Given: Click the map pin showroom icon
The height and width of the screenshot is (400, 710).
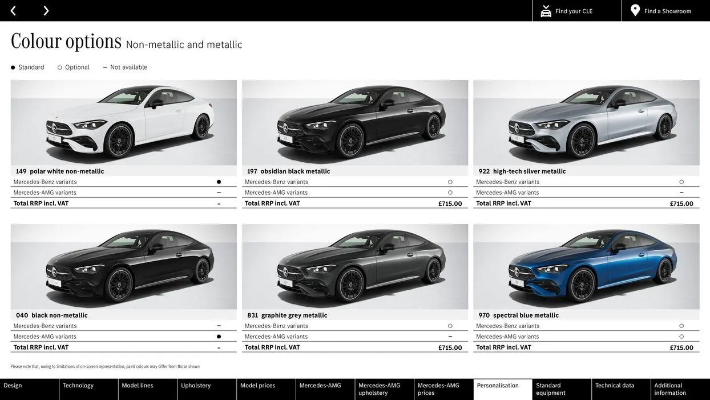Looking at the screenshot, I should click(635, 10).
